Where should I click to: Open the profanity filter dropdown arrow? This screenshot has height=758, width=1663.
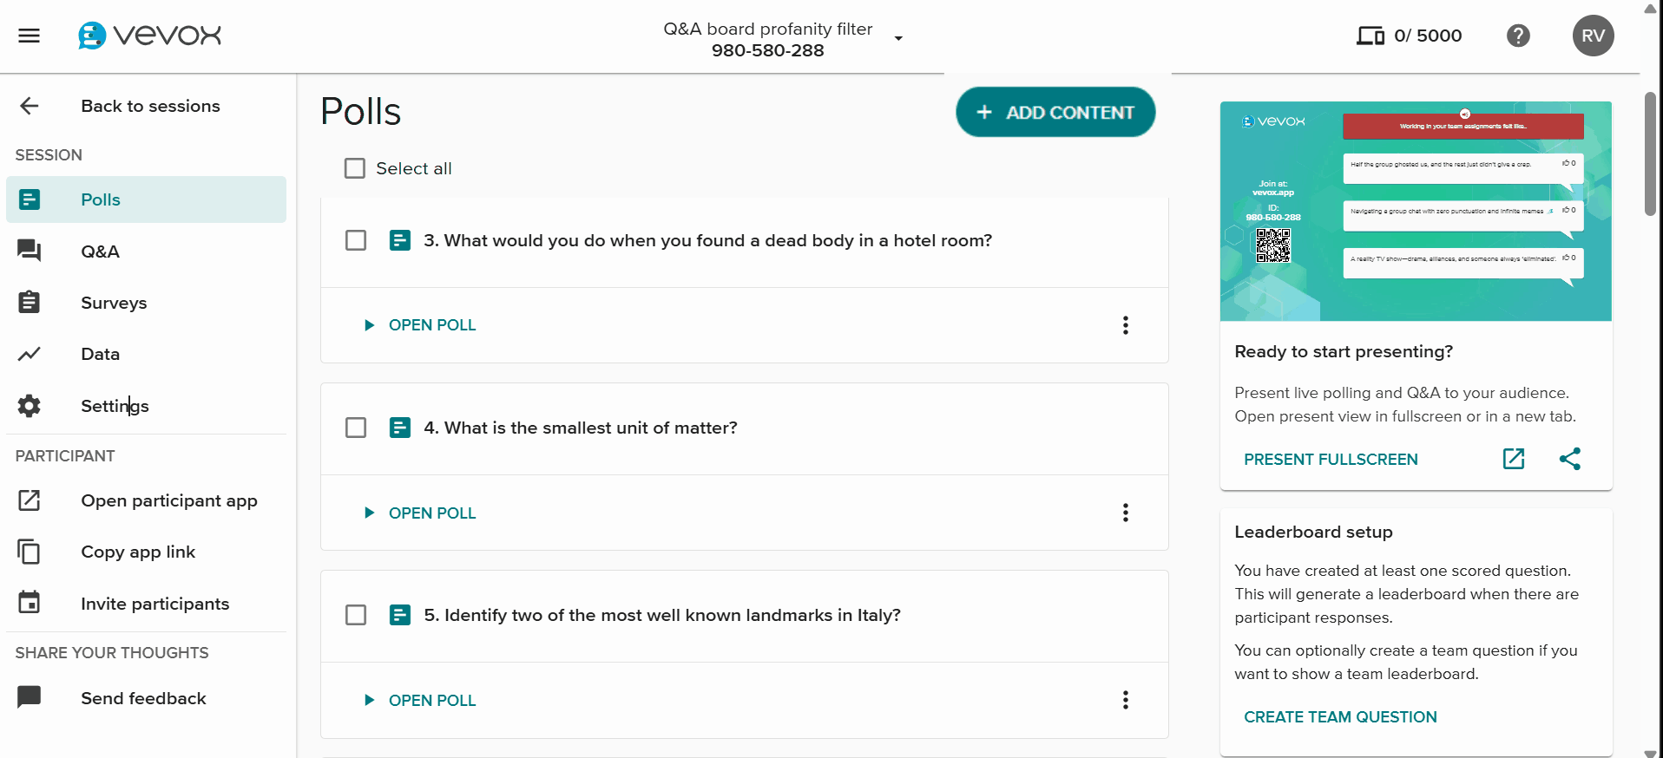coord(898,39)
